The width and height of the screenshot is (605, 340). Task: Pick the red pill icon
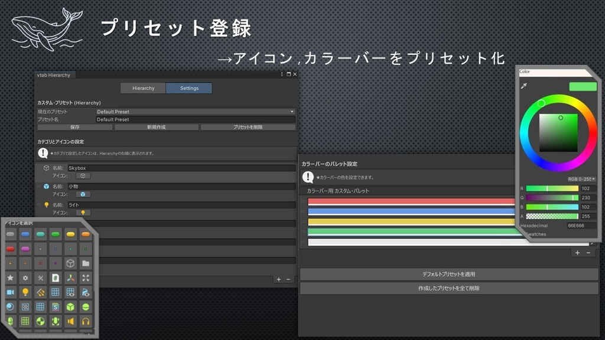(11, 249)
